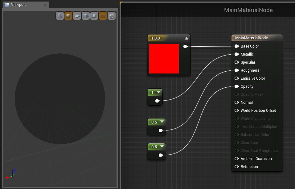Toggle the Opacity input pin
The width and height of the screenshot is (295, 189).
tap(236, 86)
